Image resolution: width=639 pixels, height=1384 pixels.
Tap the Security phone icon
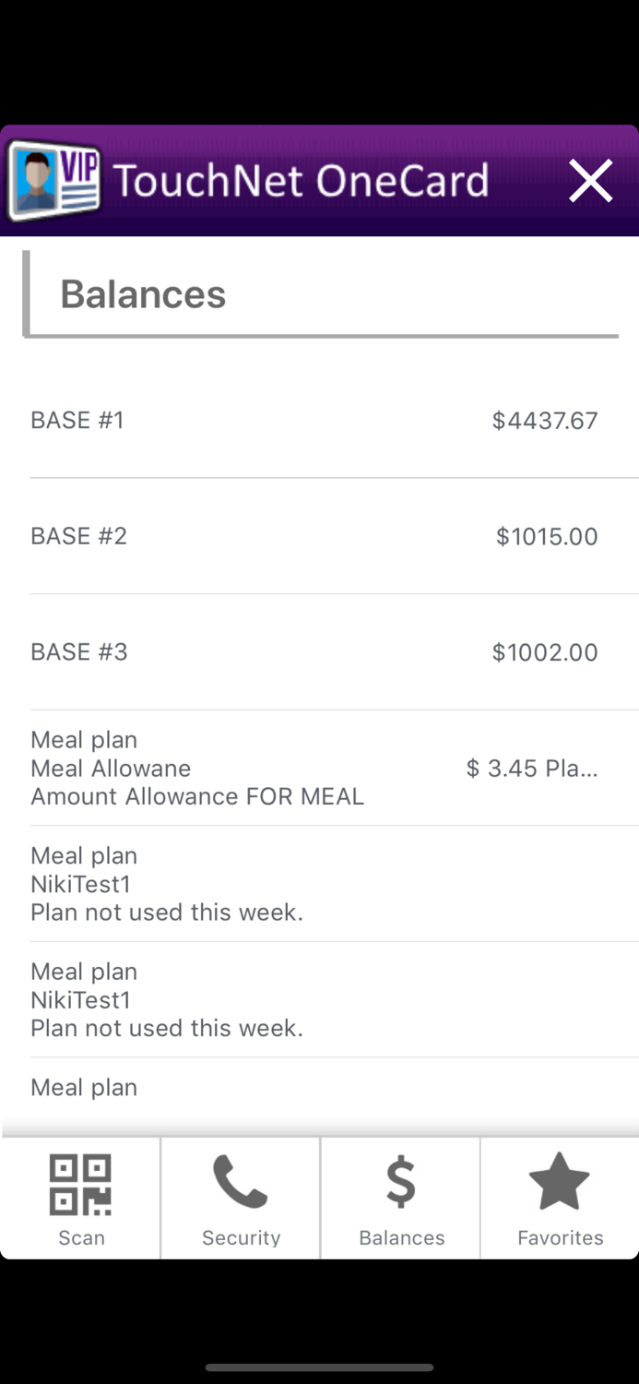pyautogui.click(x=241, y=1183)
